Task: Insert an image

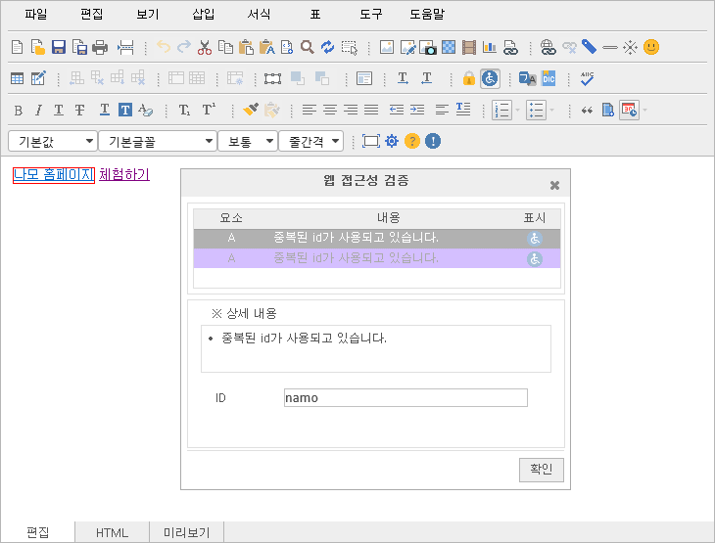Action: click(386, 47)
